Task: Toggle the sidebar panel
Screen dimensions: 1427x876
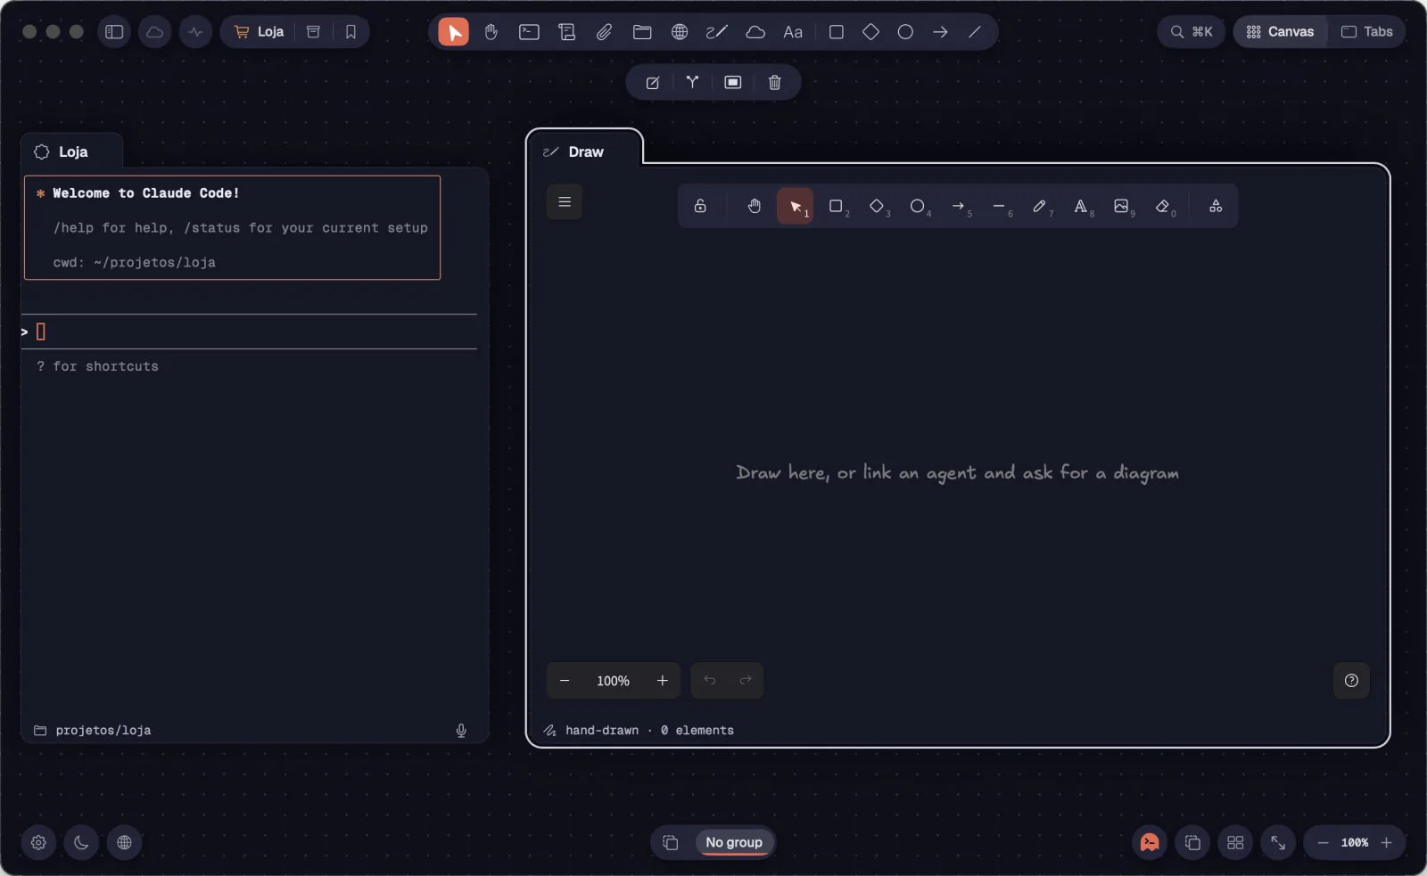Action: (114, 32)
